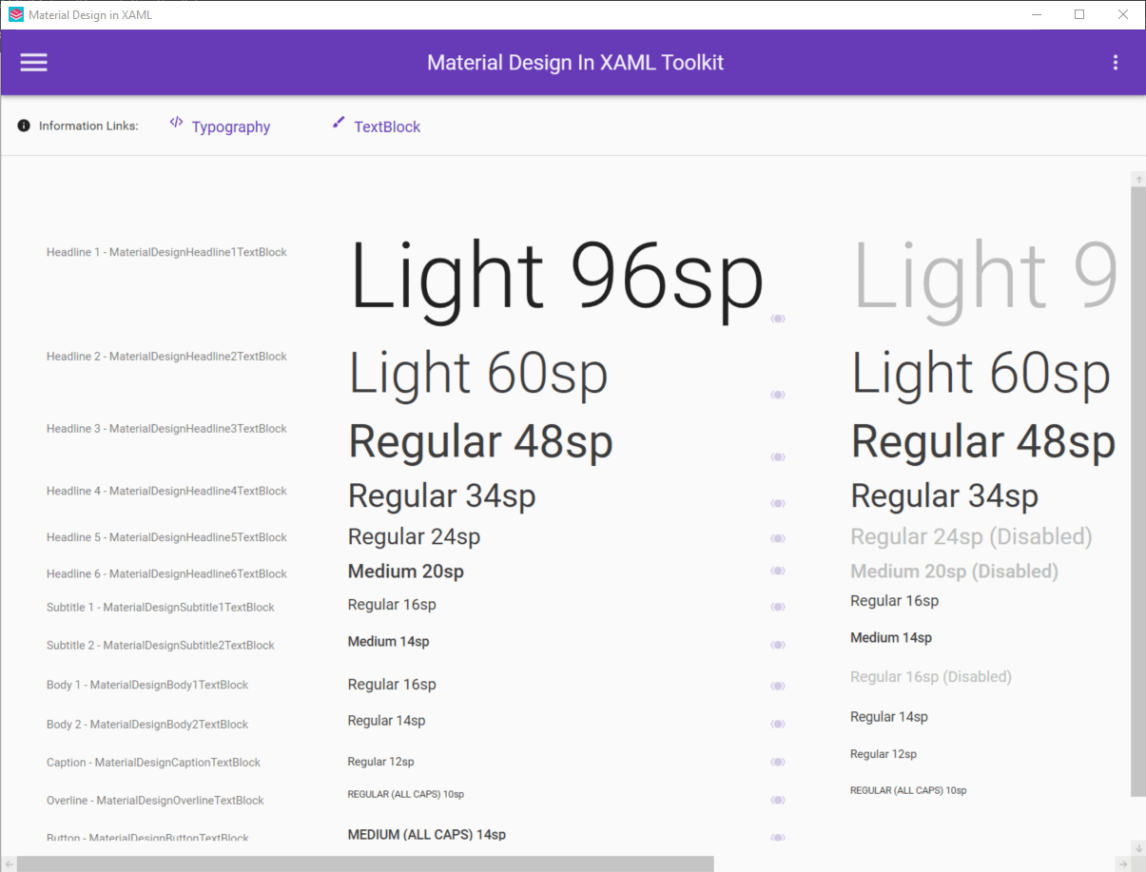Minimize the Material Design in XAML window

click(1036, 14)
